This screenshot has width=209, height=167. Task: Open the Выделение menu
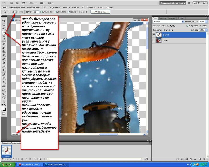click(x=55, y=8)
